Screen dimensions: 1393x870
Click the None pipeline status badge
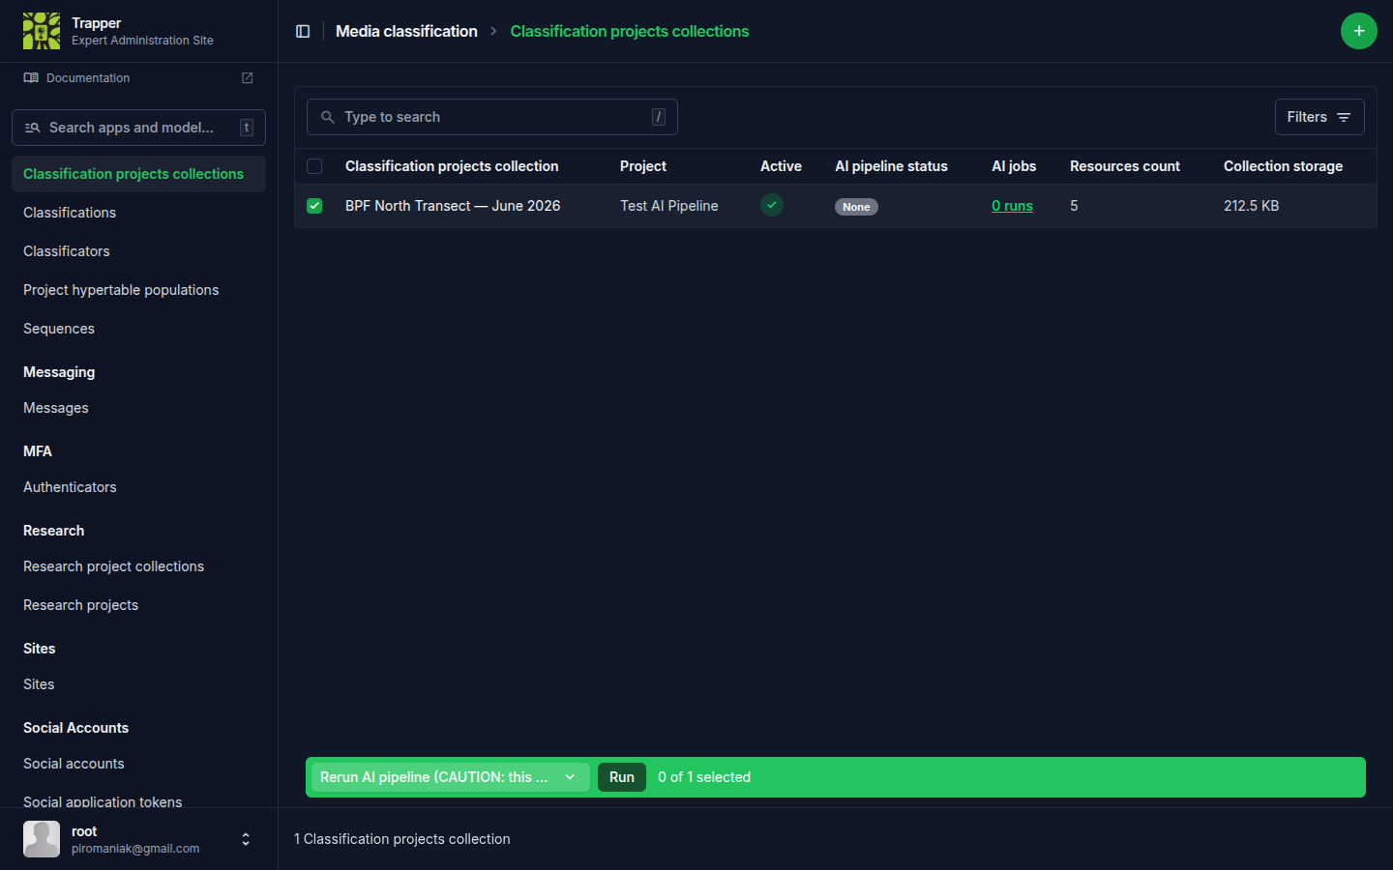coord(856,207)
